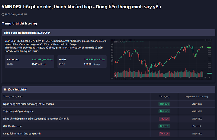Click the article headline about VNINDEX
This screenshot has height=140, width=217.
81,7
